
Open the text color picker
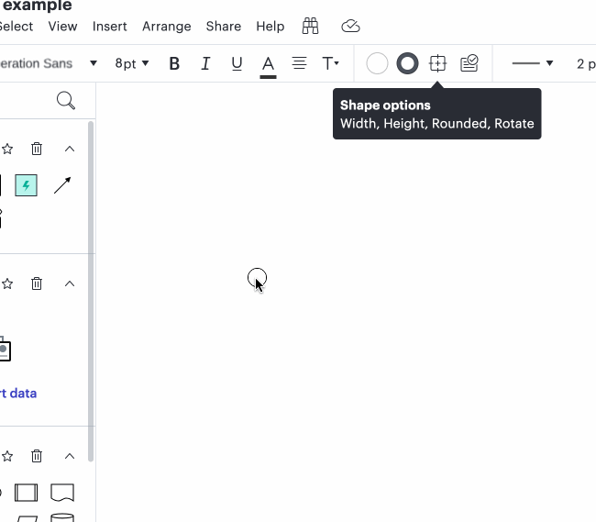coord(268,66)
